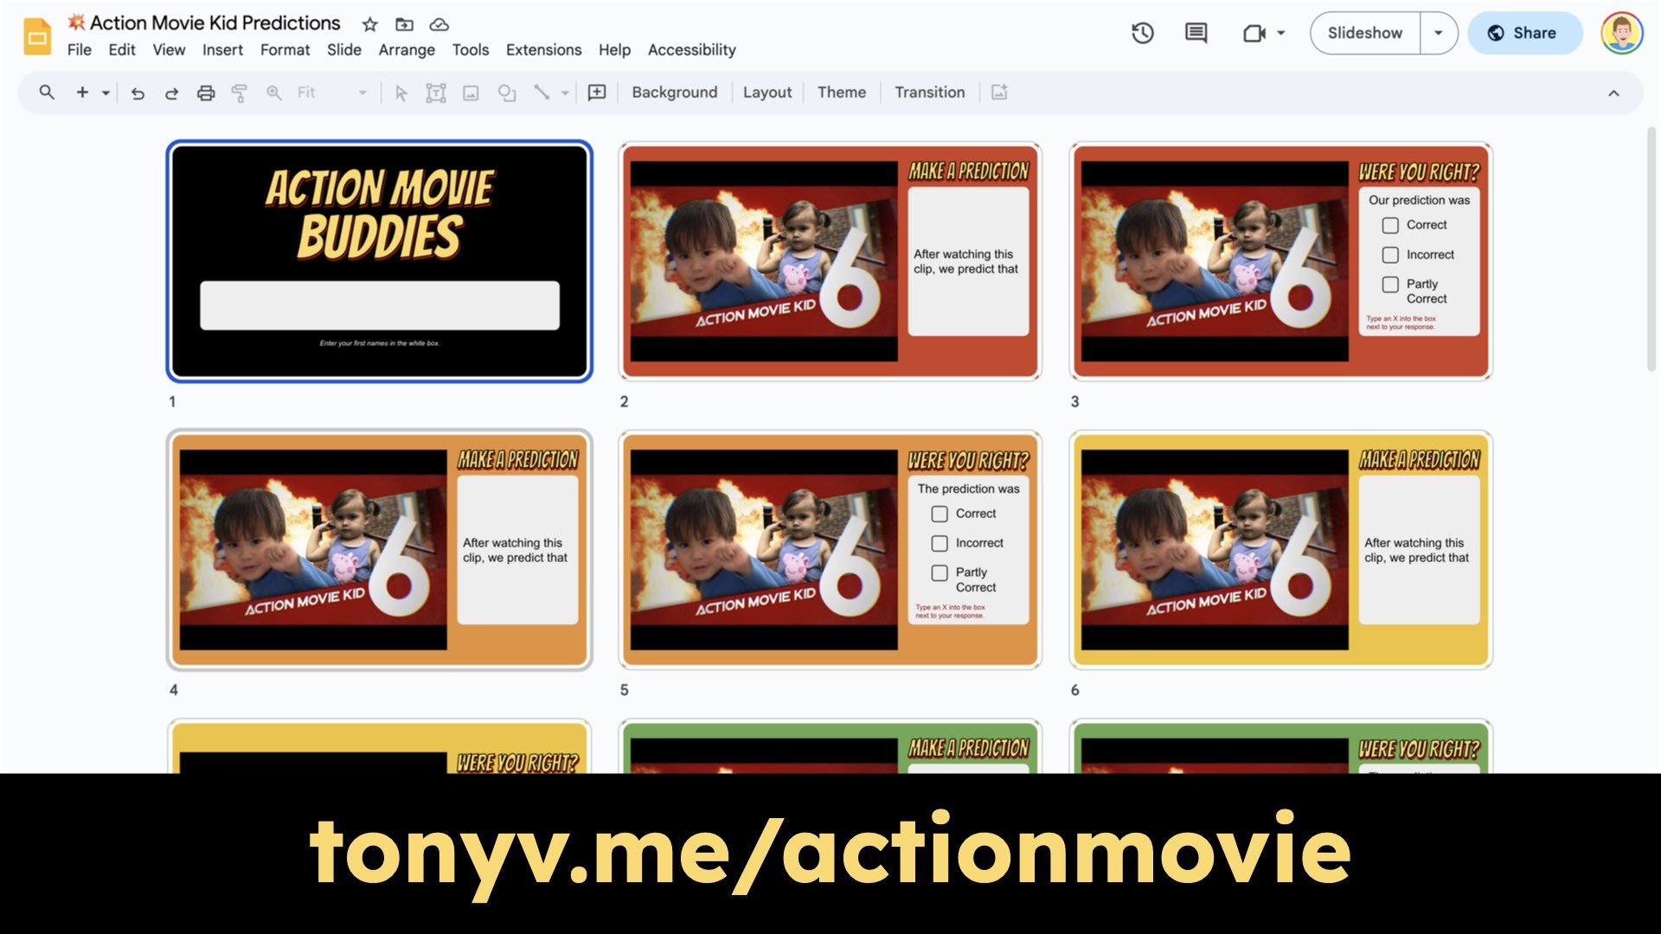Select slide 2 red Make a Prediction
The height and width of the screenshot is (934, 1661).
click(830, 261)
